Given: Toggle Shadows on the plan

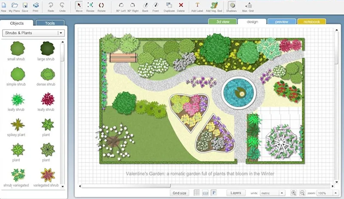Looking at the screenshot, I should 231,6.
